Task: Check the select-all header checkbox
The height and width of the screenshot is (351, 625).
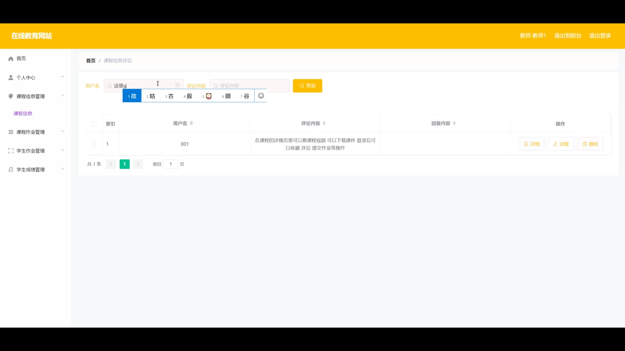Action: 94,124
